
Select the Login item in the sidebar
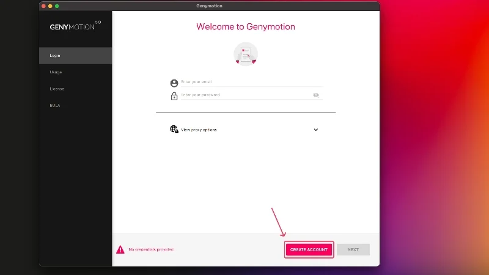[x=75, y=56]
